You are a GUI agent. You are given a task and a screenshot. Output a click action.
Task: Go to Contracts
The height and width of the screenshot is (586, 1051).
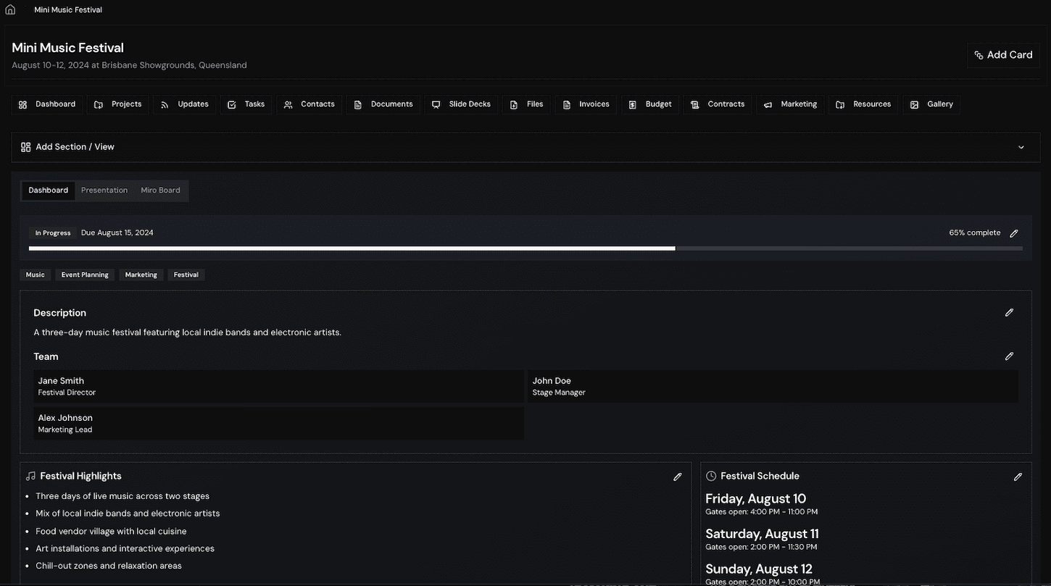click(x=718, y=104)
